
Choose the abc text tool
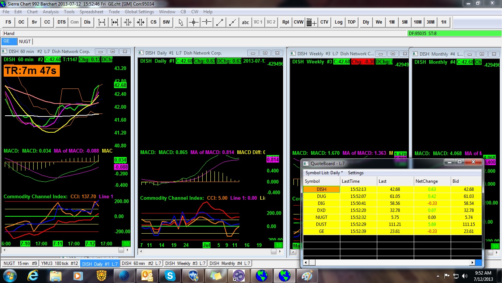click(245, 22)
